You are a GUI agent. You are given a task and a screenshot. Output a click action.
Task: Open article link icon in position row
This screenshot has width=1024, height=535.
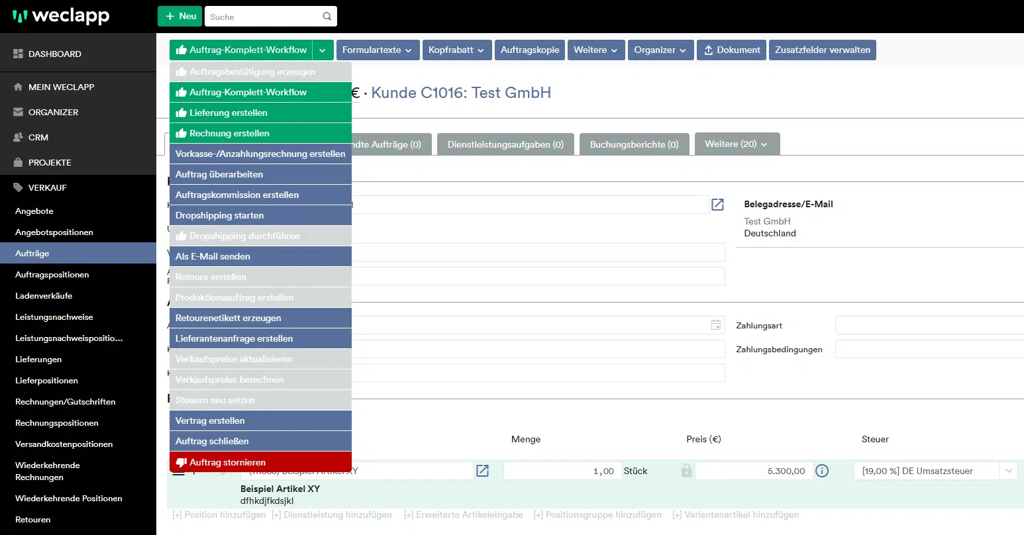(482, 471)
